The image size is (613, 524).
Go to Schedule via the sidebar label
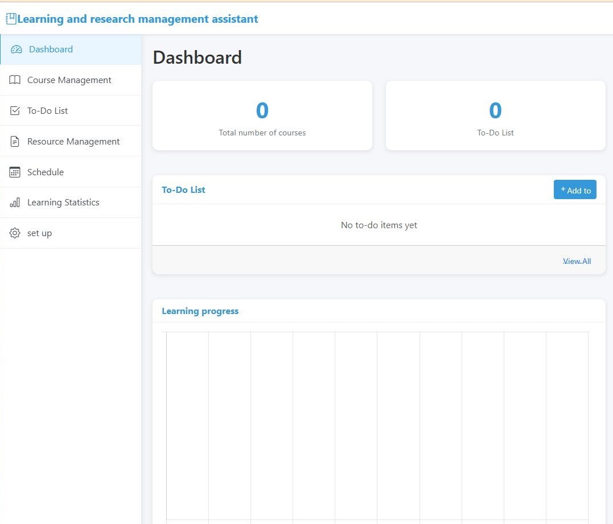click(x=46, y=172)
